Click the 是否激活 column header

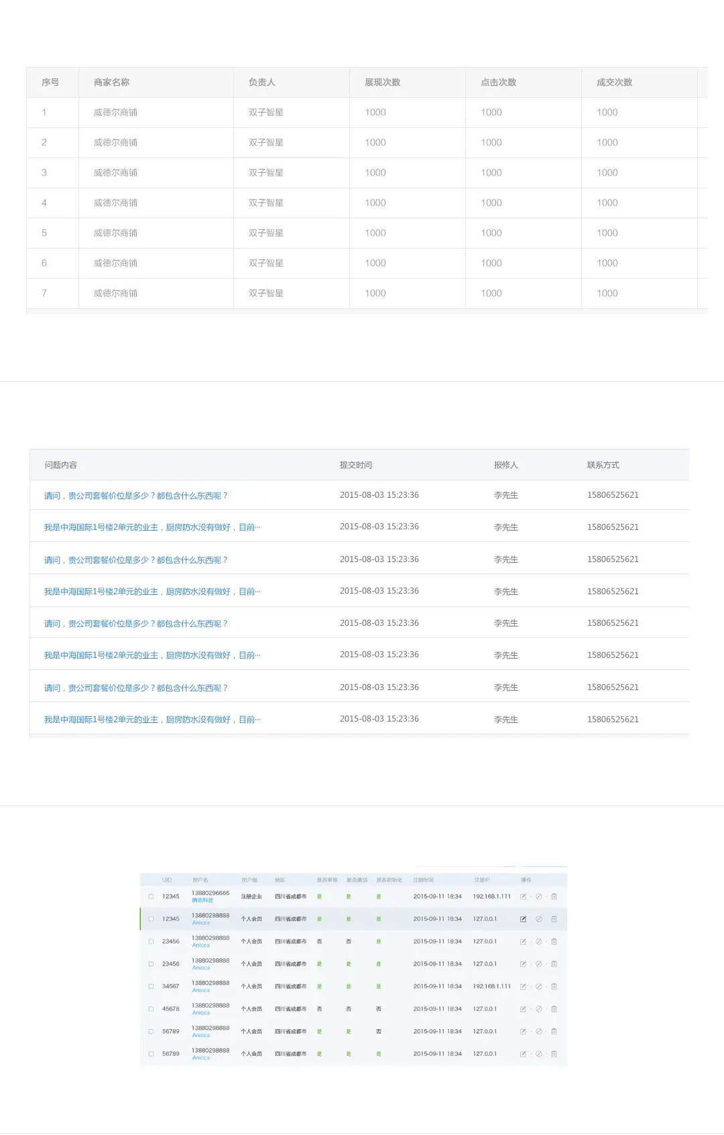(357, 880)
